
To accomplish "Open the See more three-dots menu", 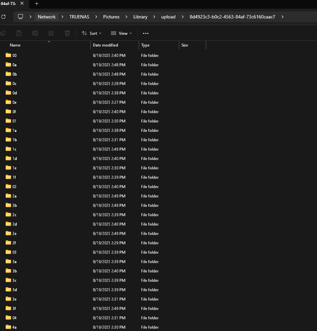I will pos(145,33).
